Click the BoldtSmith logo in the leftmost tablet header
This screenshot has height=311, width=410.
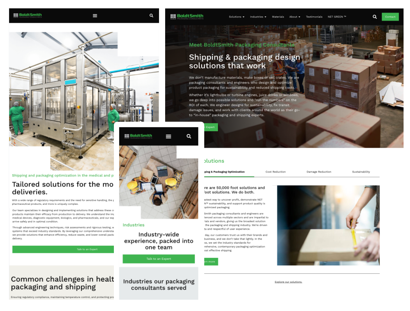[28, 16]
